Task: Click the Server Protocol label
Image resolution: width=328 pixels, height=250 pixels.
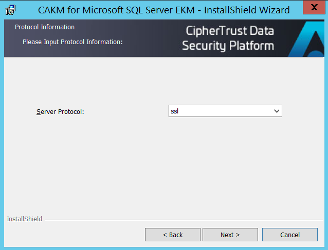Action: (x=60, y=111)
